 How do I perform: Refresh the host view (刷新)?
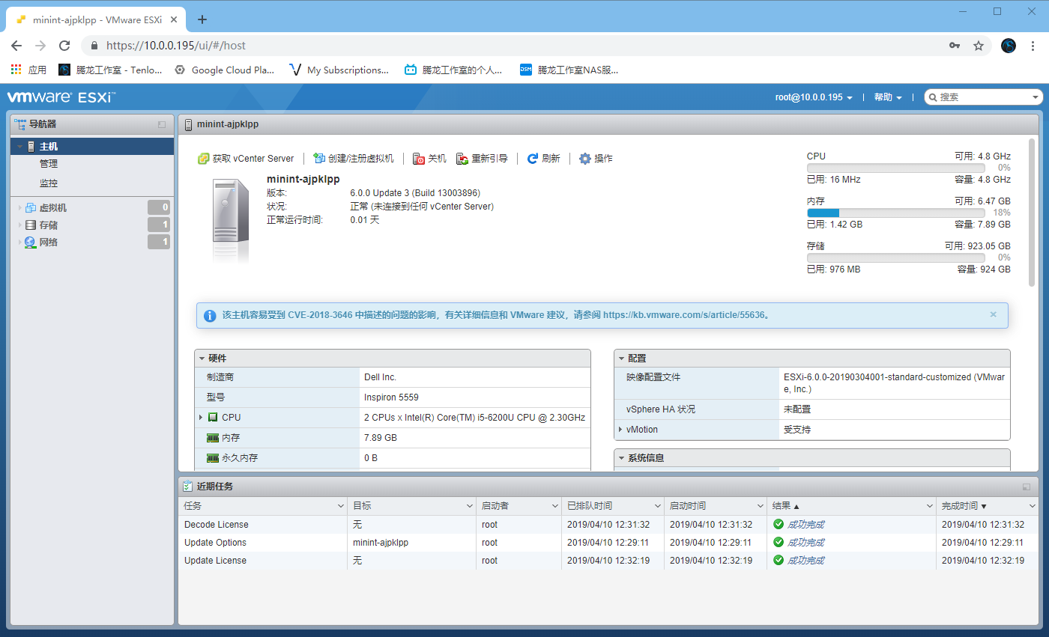[543, 159]
